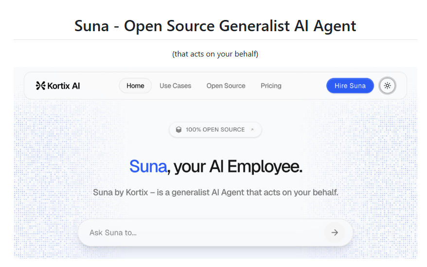The height and width of the screenshot is (267, 427).
Task: Click the stacked layers icon in the badge
Action: pyautogui.click(x=178, y=130)
